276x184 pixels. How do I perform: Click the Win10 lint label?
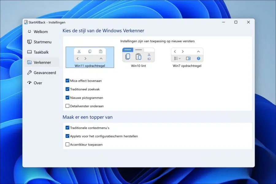click(139, 66)
